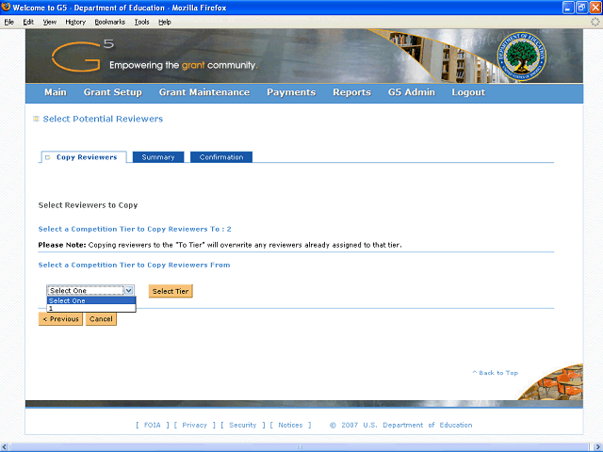Open the Tools menu
This screenshot has height=452, width=603.
point(142,22)
